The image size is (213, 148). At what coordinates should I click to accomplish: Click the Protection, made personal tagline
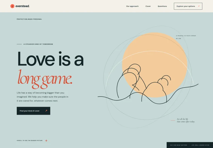tap(29, 19)
